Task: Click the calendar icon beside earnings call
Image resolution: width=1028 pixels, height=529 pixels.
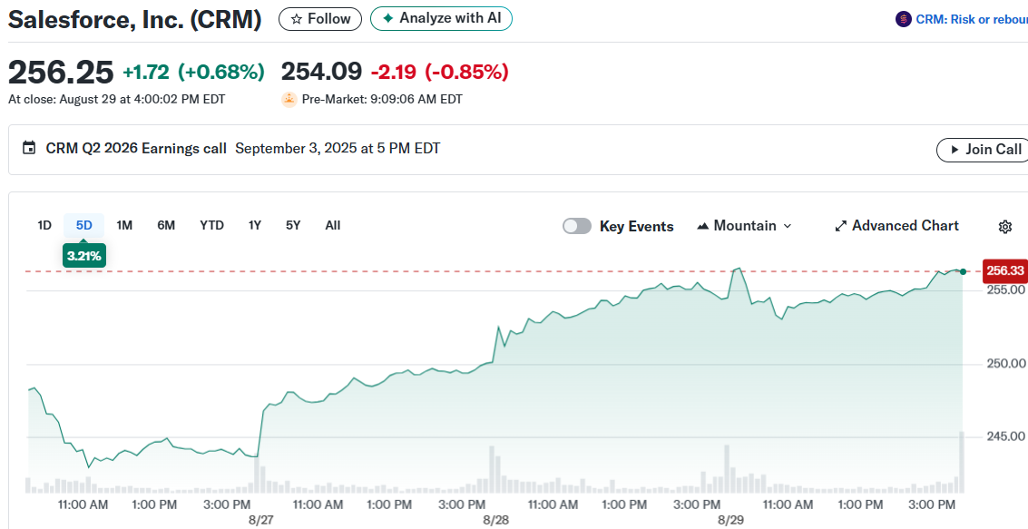Action: [29, 148]
